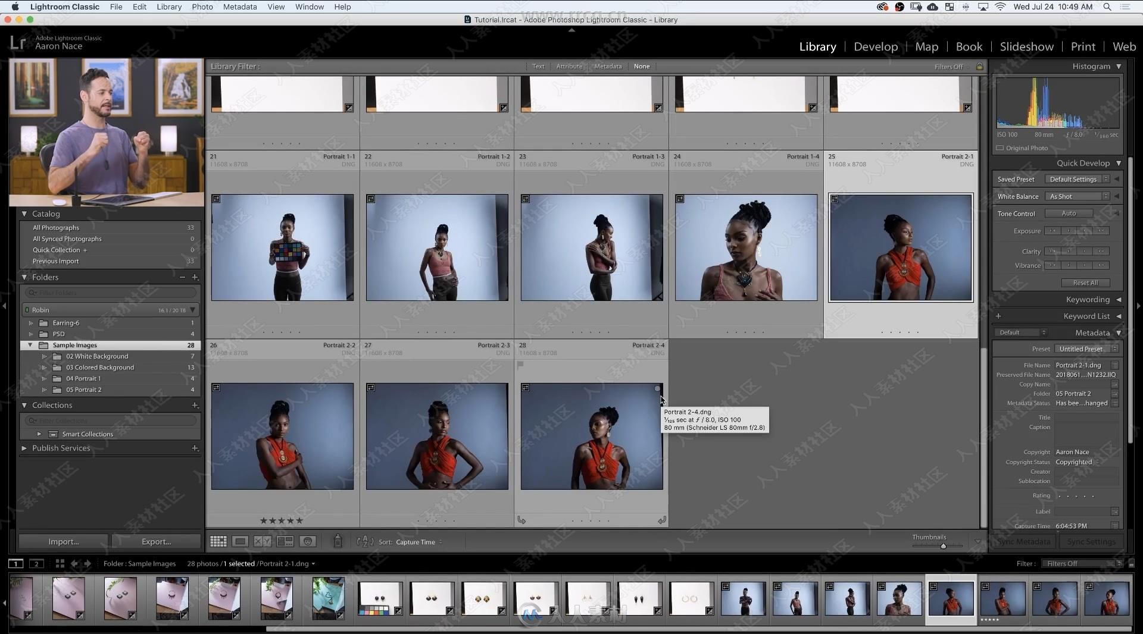
Task: Toggle sort direction A-Z icon
Action: 365,541
